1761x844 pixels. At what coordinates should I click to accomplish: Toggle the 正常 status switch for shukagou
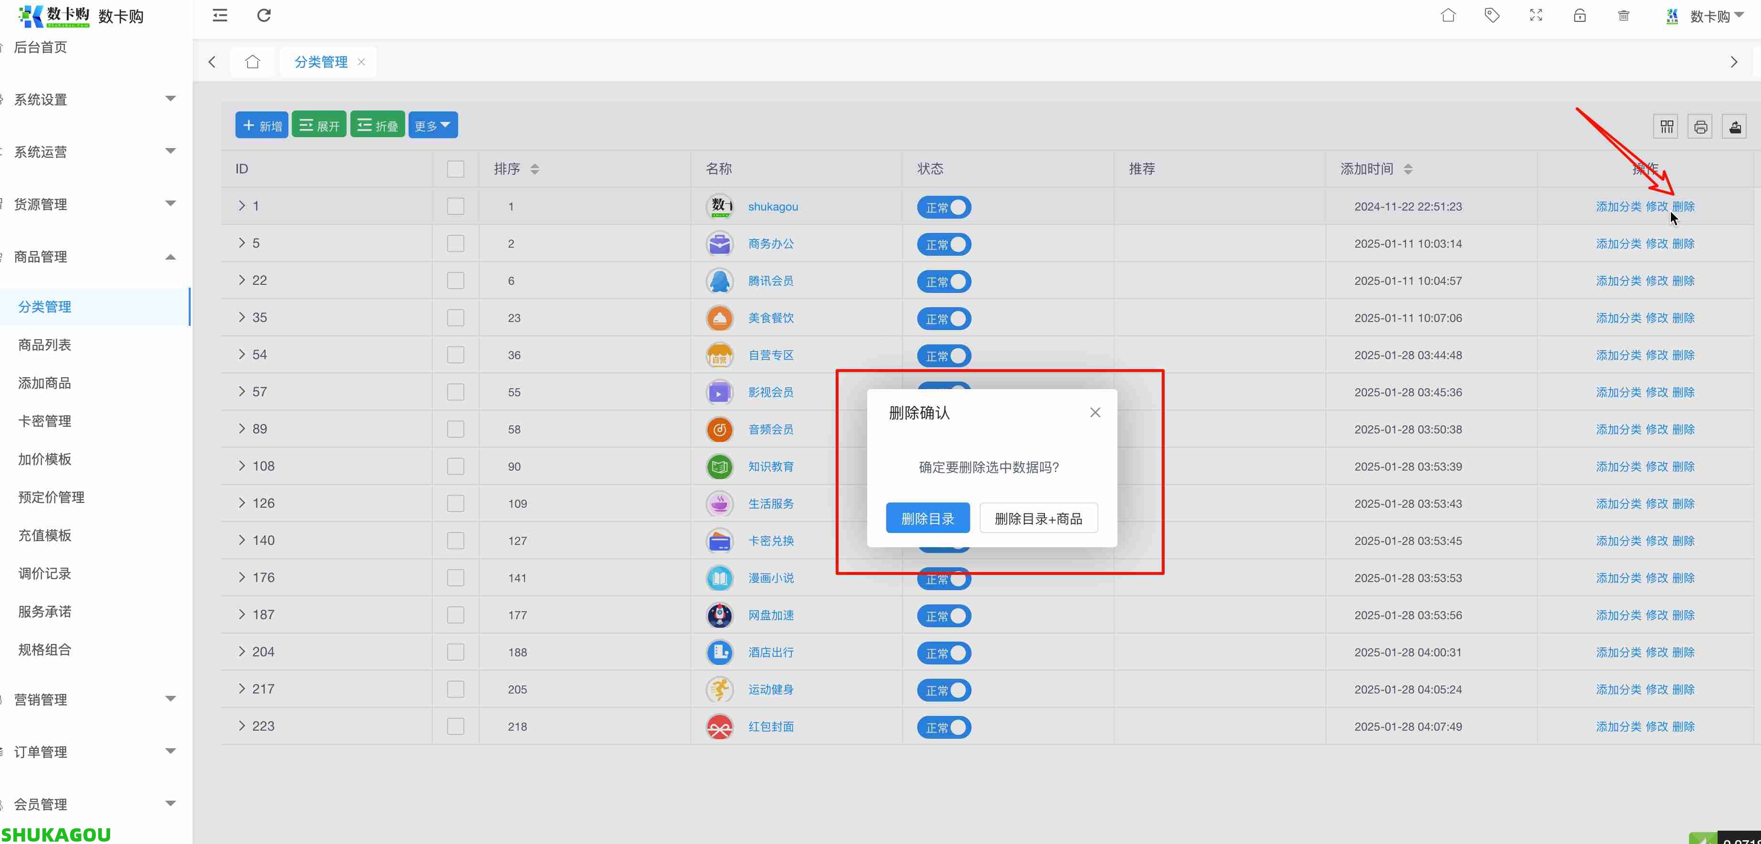coord(944,207)
